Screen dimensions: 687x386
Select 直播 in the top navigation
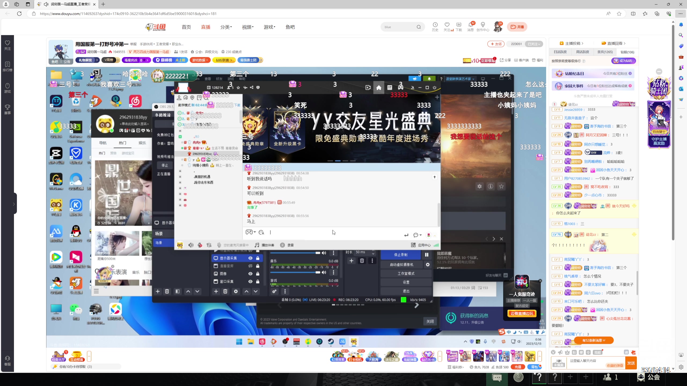[205, 27]
